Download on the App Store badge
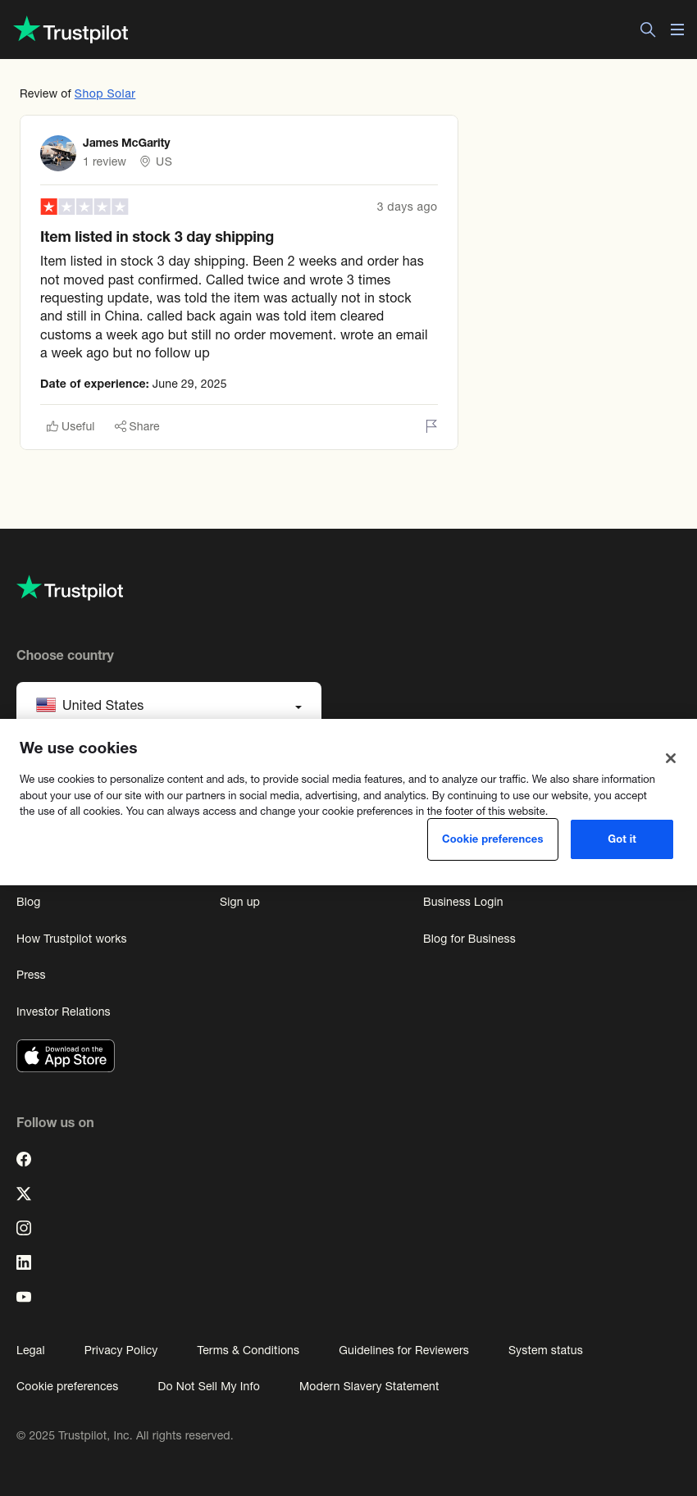This screenshot has height=1496, width=697. click(66, 1056)
